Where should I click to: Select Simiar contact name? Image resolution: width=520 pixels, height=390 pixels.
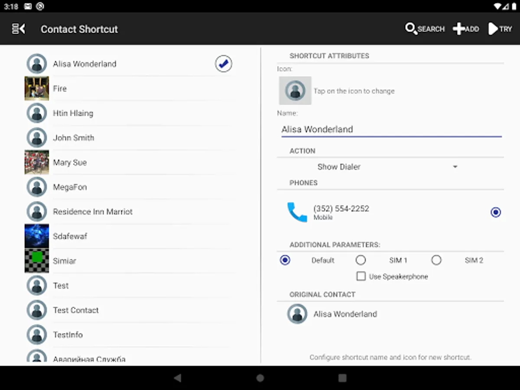coord(65,261)
